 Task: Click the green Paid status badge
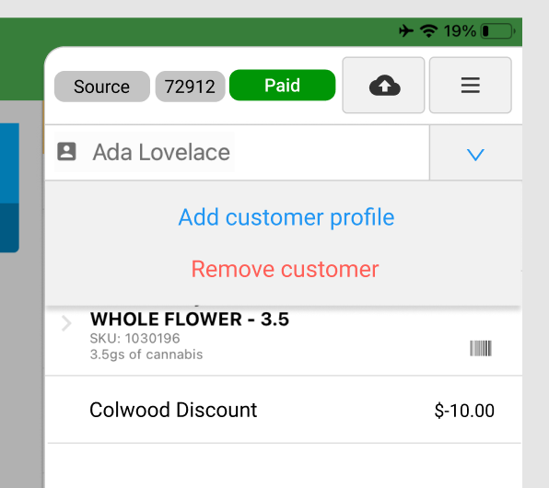click(282, 85)
